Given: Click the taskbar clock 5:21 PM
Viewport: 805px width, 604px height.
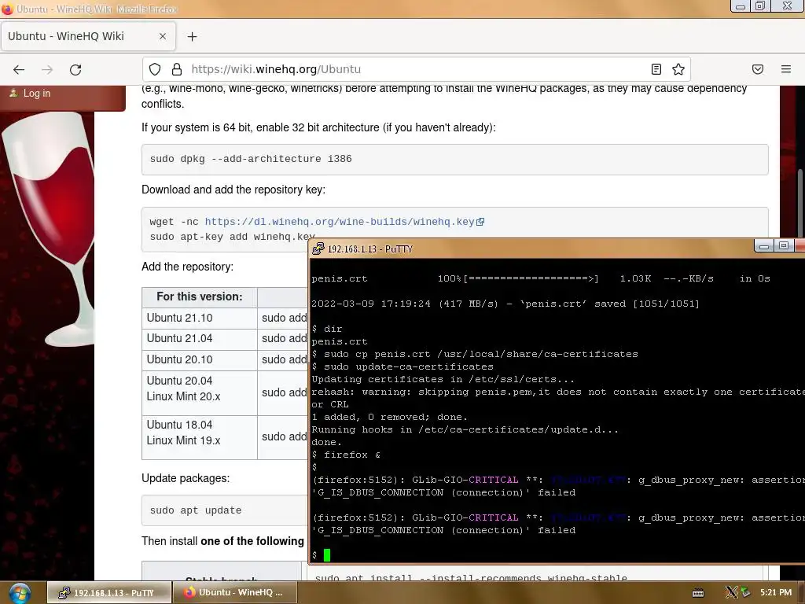Looking at the screenshot, I should pos(776,592).
